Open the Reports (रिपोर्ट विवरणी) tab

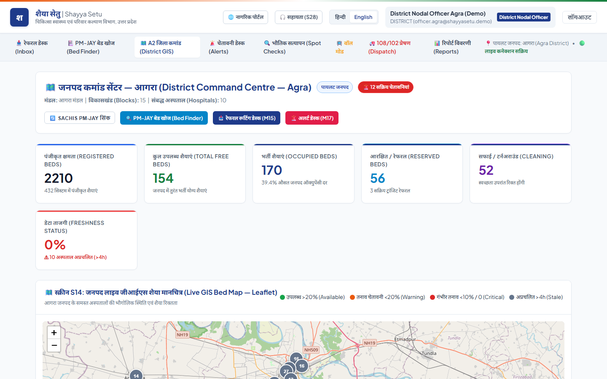click(452, 47)
